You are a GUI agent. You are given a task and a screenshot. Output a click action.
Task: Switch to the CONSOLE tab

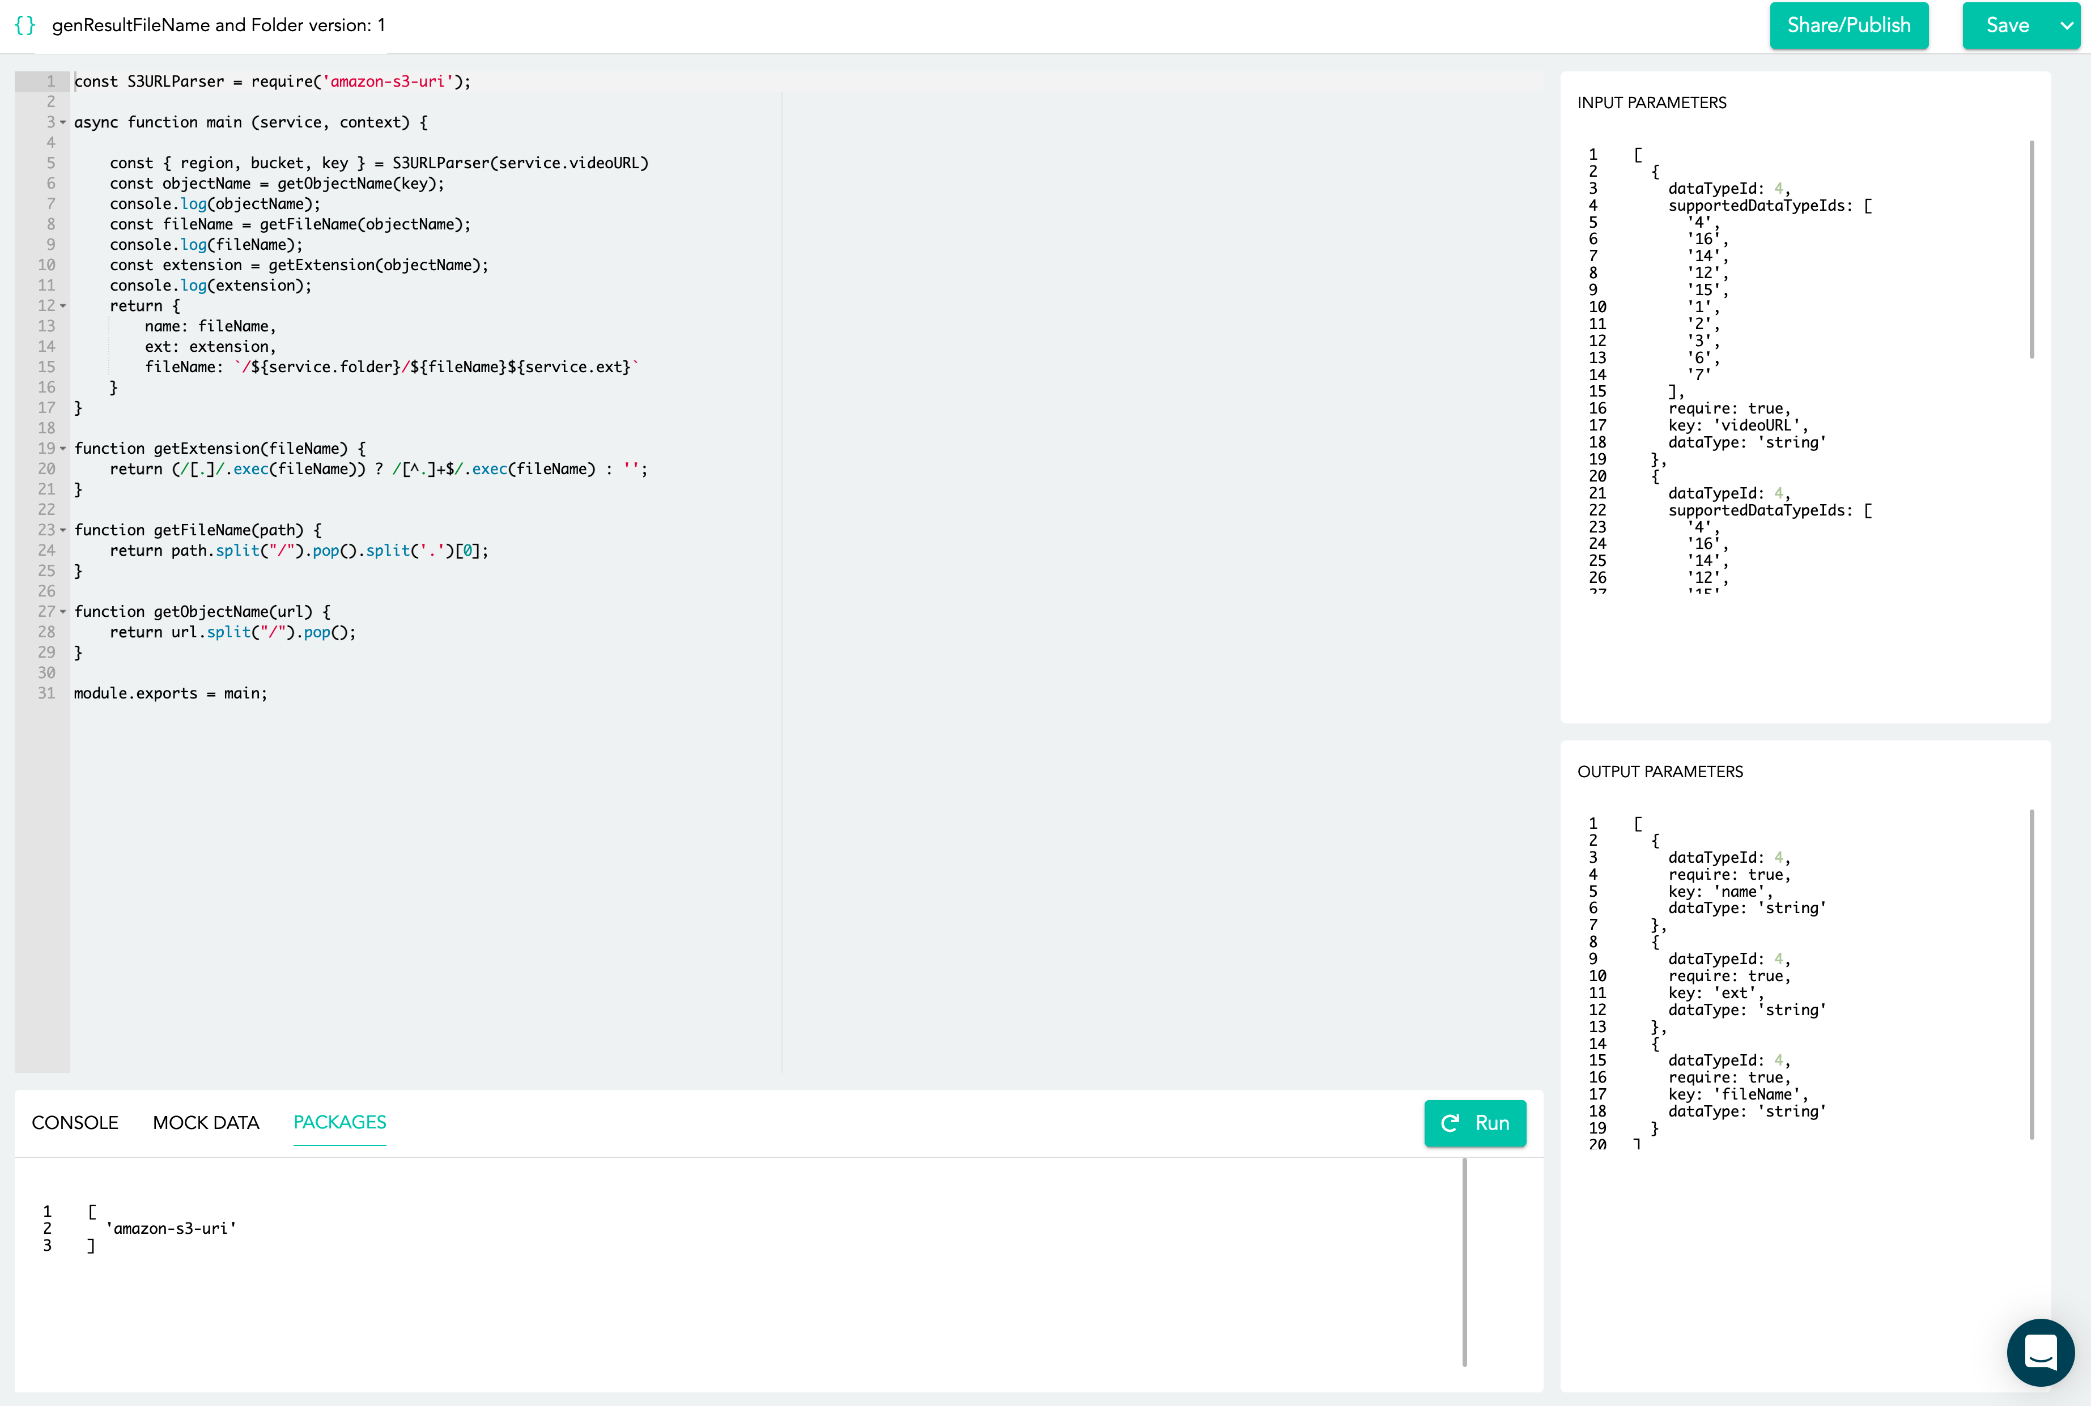tap(74, 1123)
